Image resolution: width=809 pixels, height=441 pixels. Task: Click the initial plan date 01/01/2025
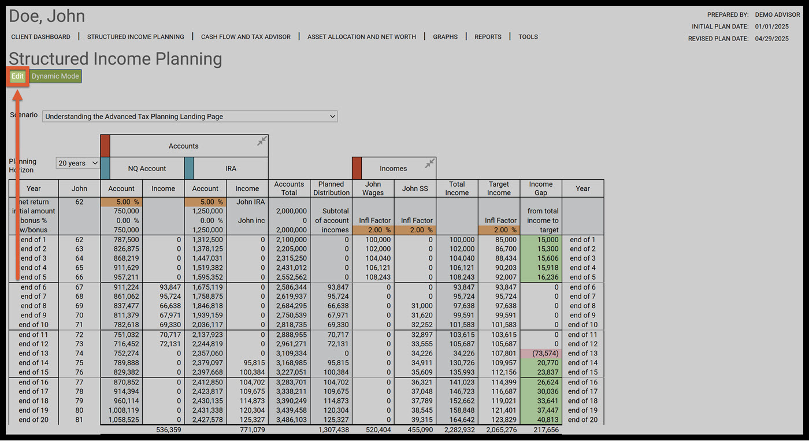point(771,27)
